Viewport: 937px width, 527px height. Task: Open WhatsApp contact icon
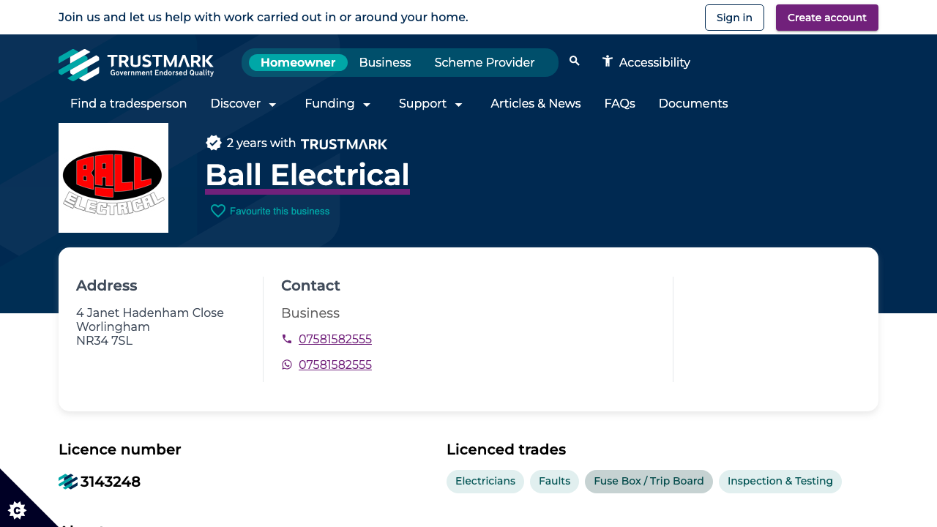[286, 364]
